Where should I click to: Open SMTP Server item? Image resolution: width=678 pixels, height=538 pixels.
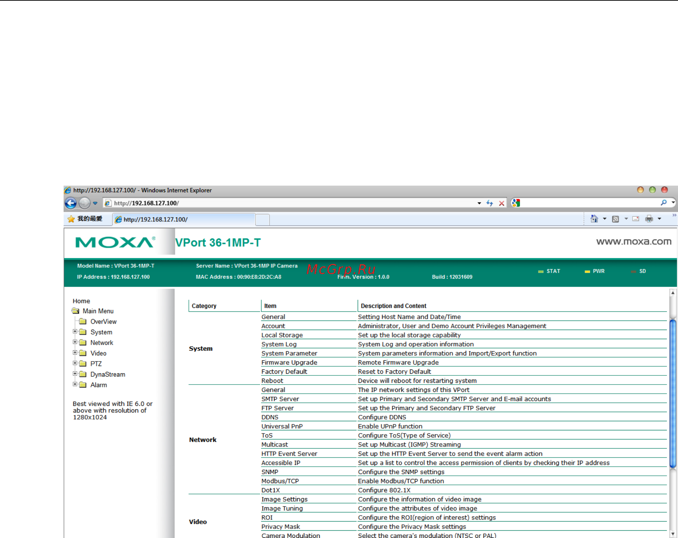coord(280,399)
